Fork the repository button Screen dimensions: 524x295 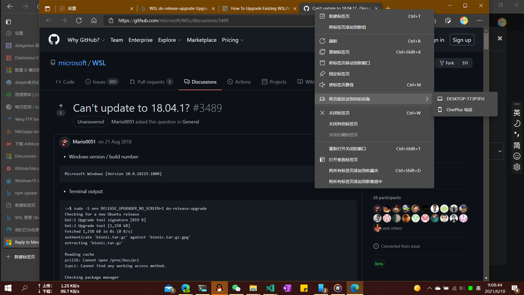[447, 63]
